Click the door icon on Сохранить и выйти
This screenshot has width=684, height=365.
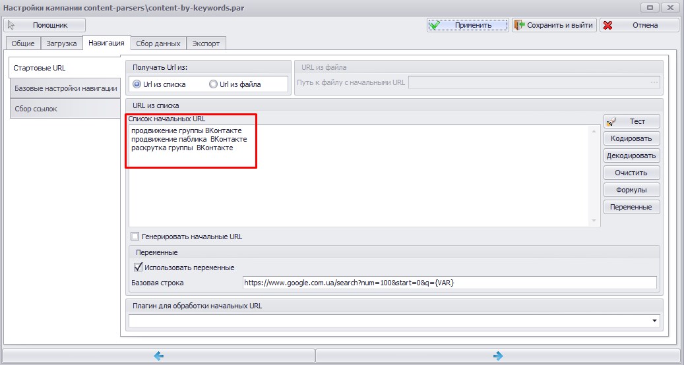(x=519, y=25)
